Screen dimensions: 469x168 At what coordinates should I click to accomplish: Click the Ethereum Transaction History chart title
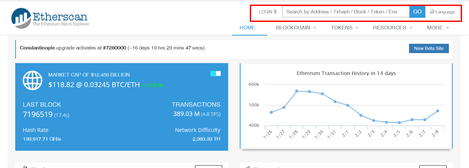346,73
